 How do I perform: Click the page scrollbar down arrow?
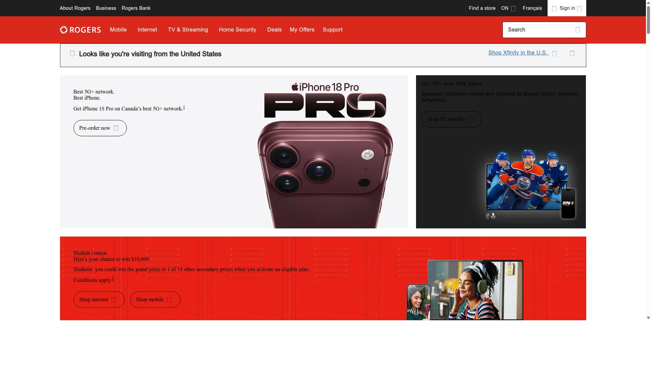pyautogui.click(x=648, y=318)
